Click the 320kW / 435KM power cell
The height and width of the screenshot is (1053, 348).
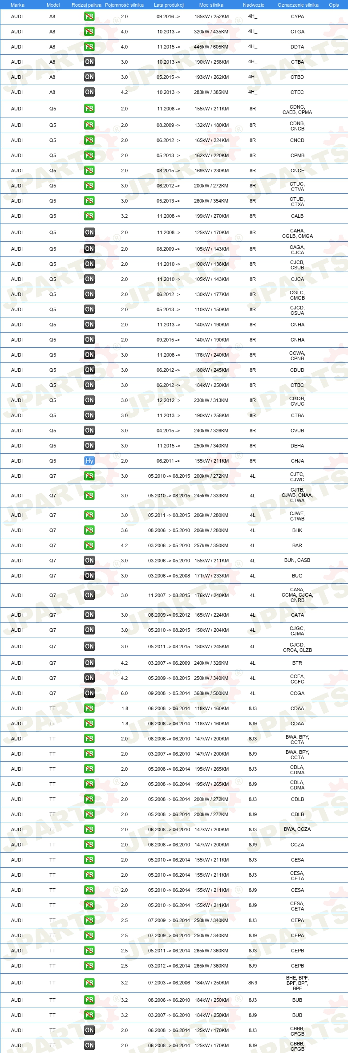click(x=211, y=32)
